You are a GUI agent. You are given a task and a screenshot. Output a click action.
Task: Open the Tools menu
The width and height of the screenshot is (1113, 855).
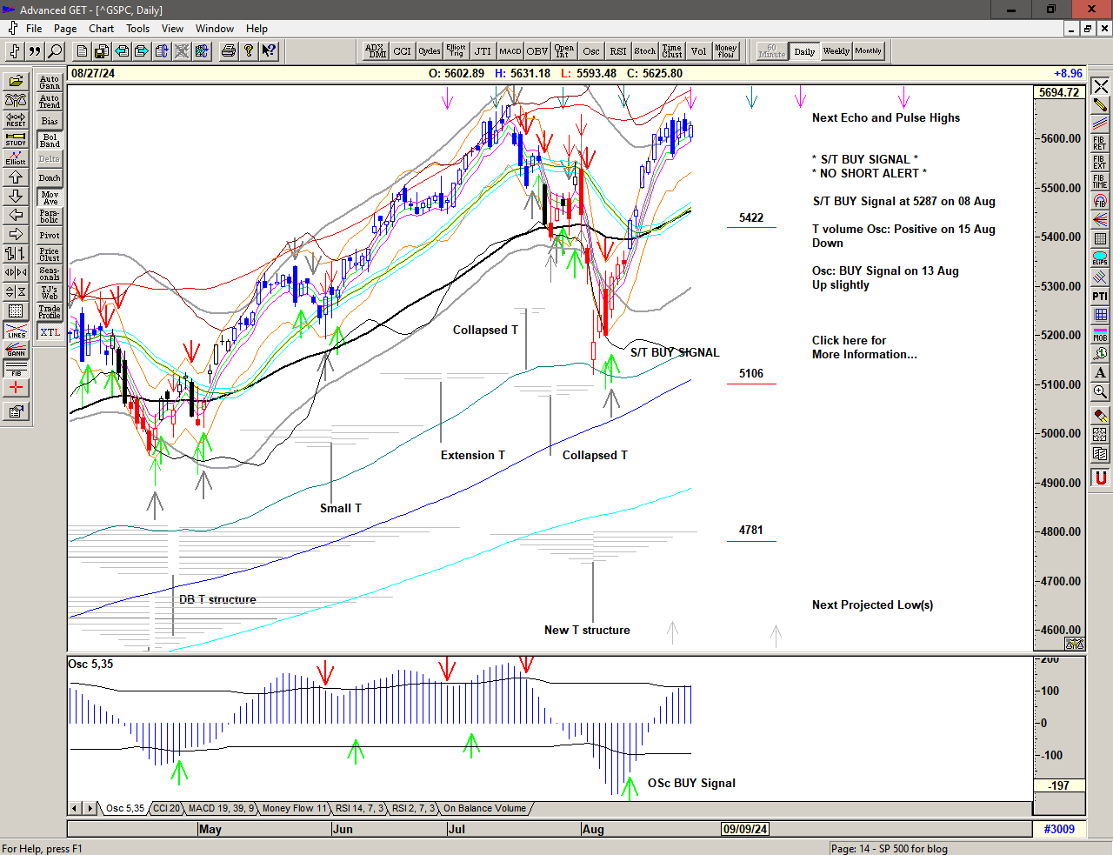click(x=137, y=29)
